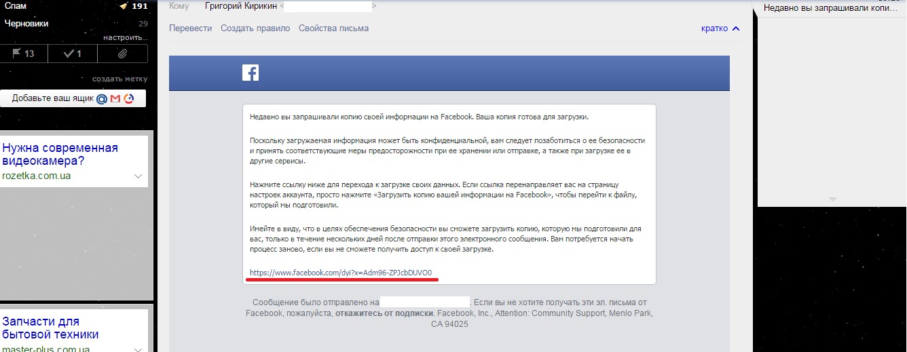Filter flagged important messages
This screenshot has width=907, height=352.
coord(24,54)
